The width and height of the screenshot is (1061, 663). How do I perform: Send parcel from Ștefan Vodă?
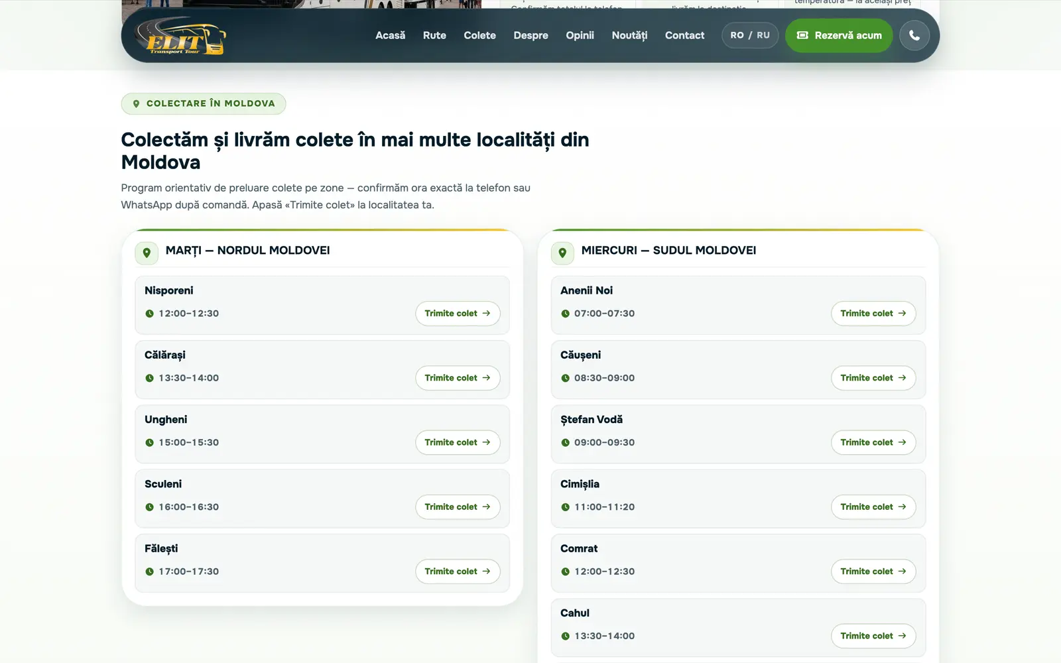(873, 442)
